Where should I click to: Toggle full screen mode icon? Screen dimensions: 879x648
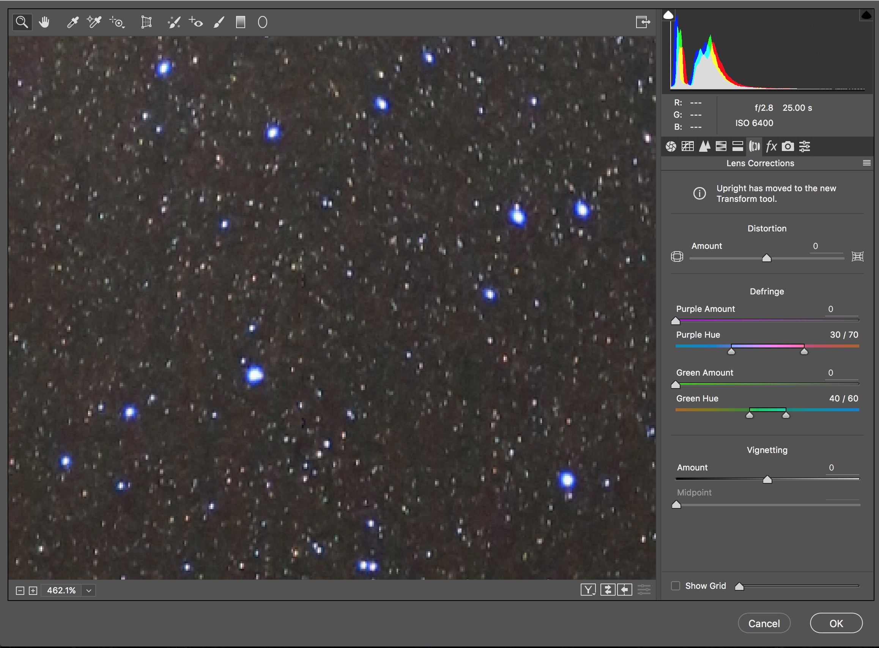[643, 22]
